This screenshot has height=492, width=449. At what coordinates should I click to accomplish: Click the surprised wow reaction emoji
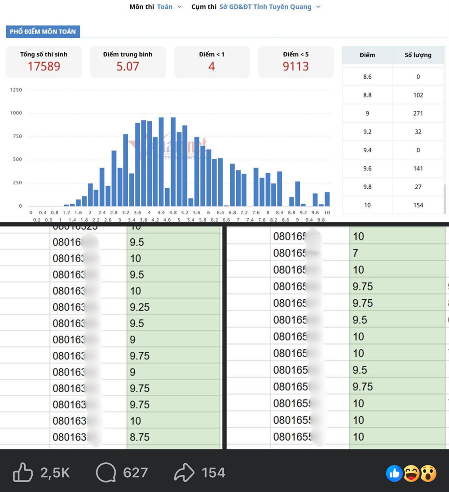click(428, 473)
